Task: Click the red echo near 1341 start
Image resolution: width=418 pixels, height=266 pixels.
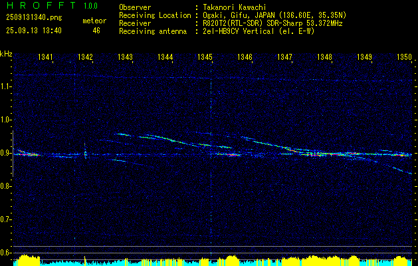Action: (x=28, y=154)
